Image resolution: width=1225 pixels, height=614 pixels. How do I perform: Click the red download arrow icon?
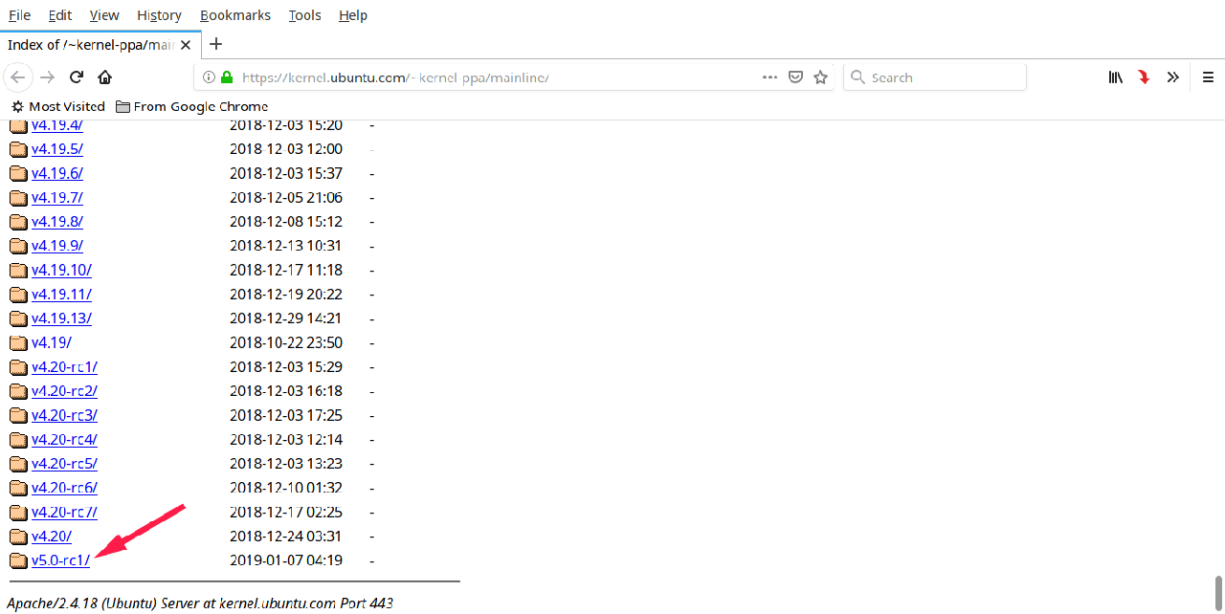pos(1144,77)
